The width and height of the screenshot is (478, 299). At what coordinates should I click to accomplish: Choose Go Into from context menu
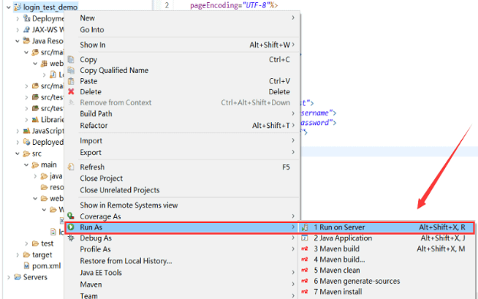tap(182, 30)
